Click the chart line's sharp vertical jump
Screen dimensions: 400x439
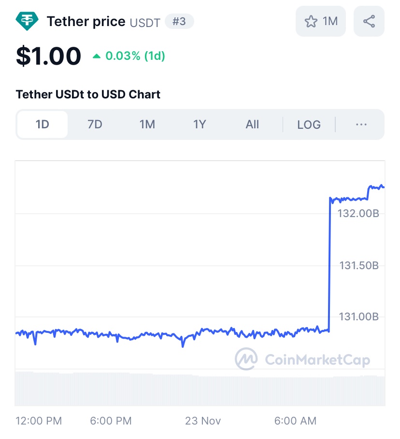[x=329, y=265]
